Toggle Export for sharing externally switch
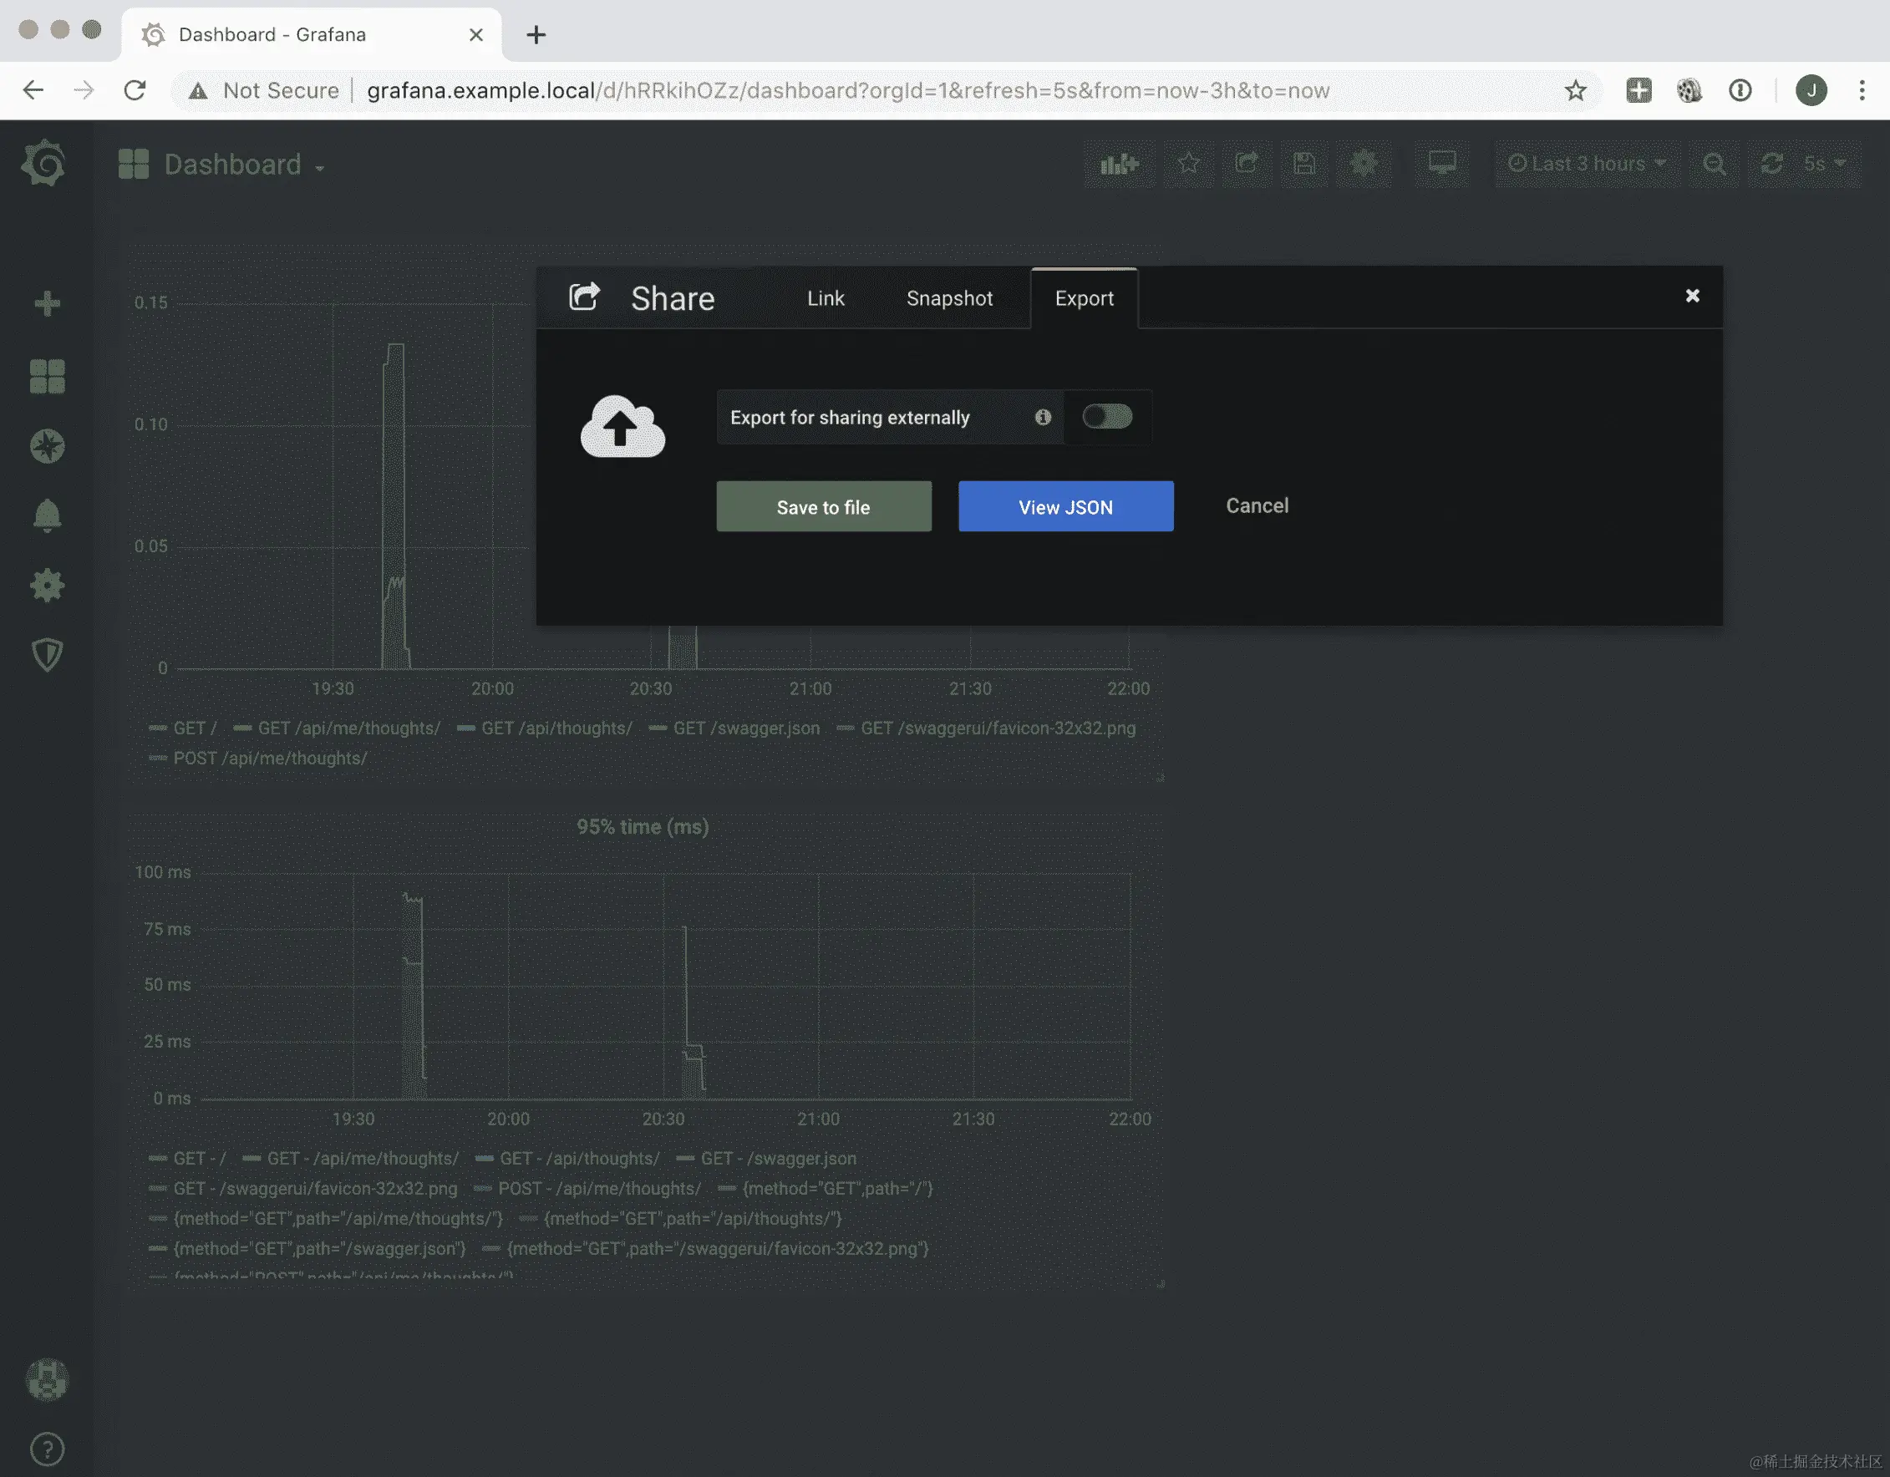Screen dimensions: 1890x1477 point(1107,417)
